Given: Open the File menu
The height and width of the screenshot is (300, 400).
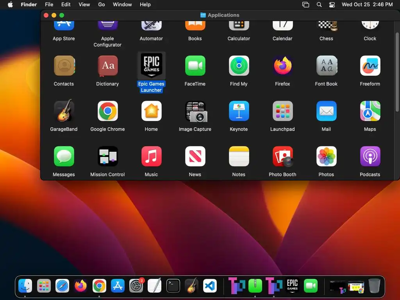Looking at the screenshot, I should 49,5.
